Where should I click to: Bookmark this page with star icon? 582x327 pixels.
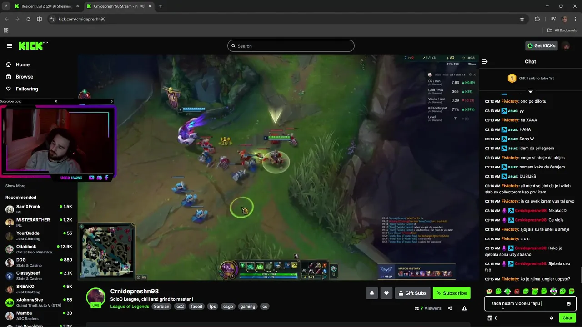tap(522, 19)
